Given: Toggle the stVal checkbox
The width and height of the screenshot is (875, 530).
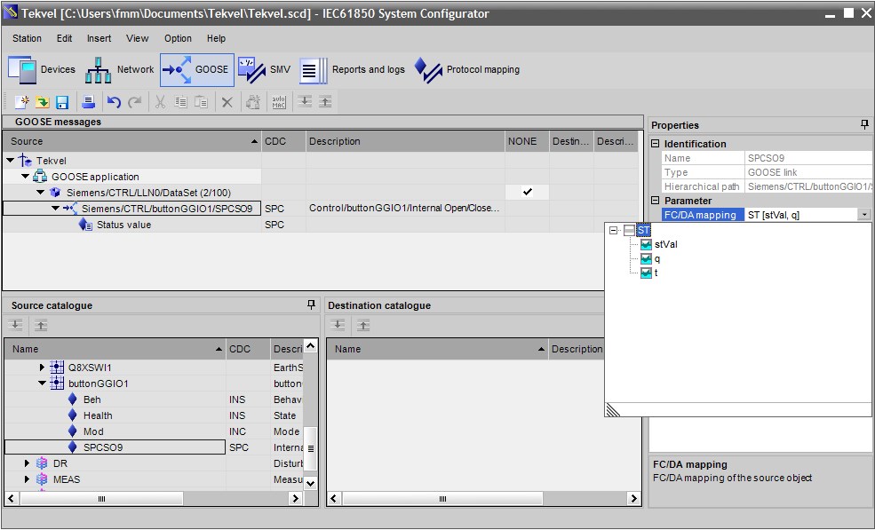Looking at the screenshot, I should [x=646, y=245].
